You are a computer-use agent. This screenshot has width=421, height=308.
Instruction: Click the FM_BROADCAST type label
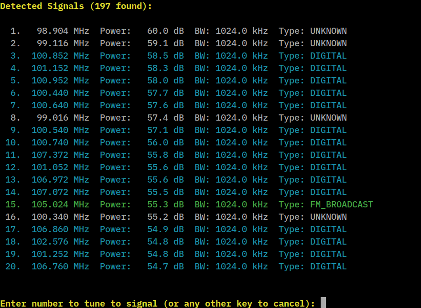pos(341,205)
